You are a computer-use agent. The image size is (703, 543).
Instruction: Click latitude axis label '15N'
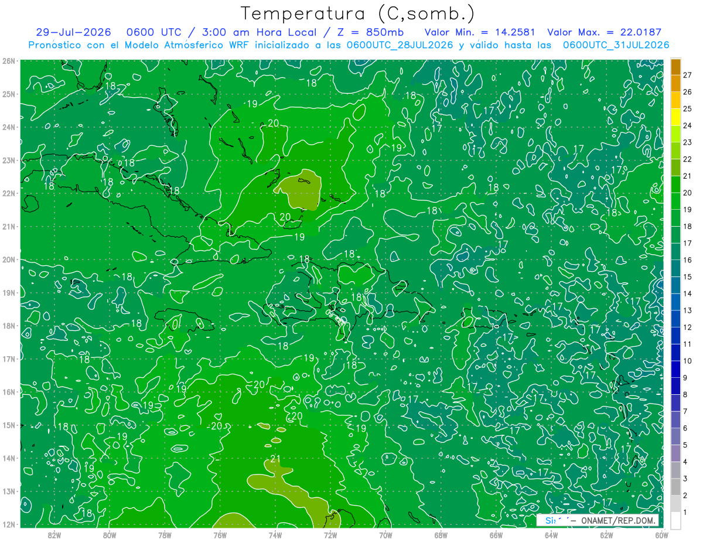(x=8, y=425)
